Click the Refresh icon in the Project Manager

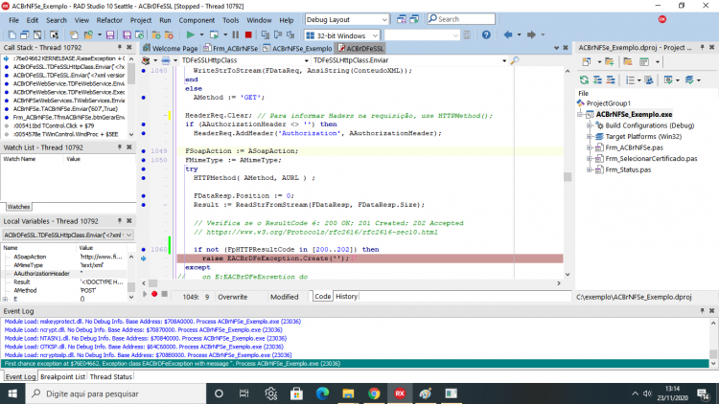(584, 80)
